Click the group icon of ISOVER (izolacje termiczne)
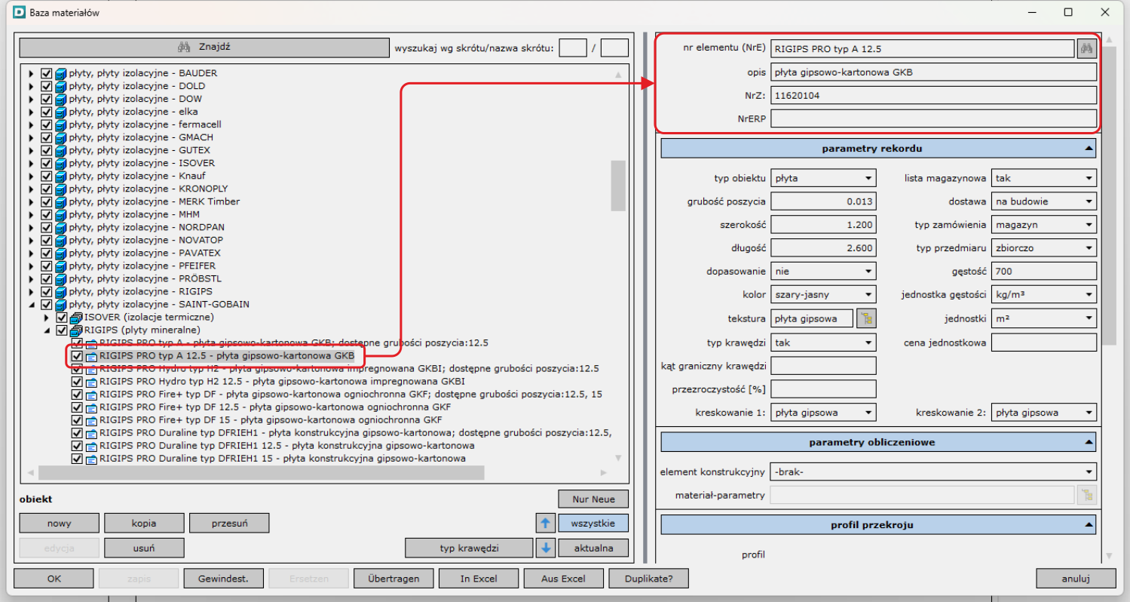This screenshot has height=602, width=1130. pyautogui.click(x=76, y=318)
